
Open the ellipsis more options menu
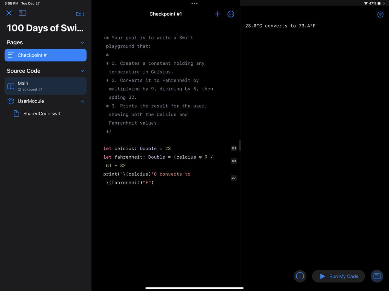(231, 14)
